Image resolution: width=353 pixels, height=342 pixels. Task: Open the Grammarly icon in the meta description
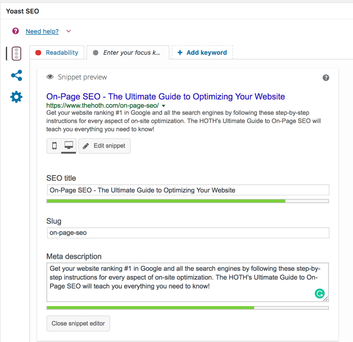pos(320,293)
